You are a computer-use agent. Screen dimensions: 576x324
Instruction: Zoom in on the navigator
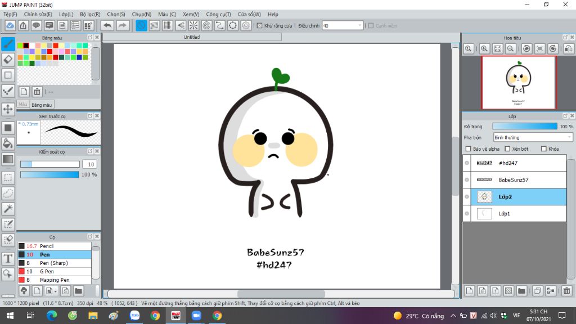coord(484,48)
